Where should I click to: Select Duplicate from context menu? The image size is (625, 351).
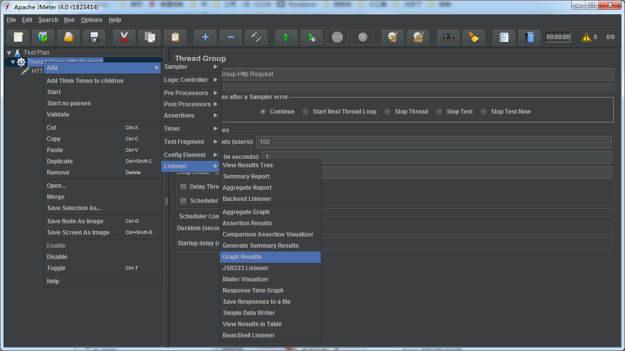pos(103,161)
